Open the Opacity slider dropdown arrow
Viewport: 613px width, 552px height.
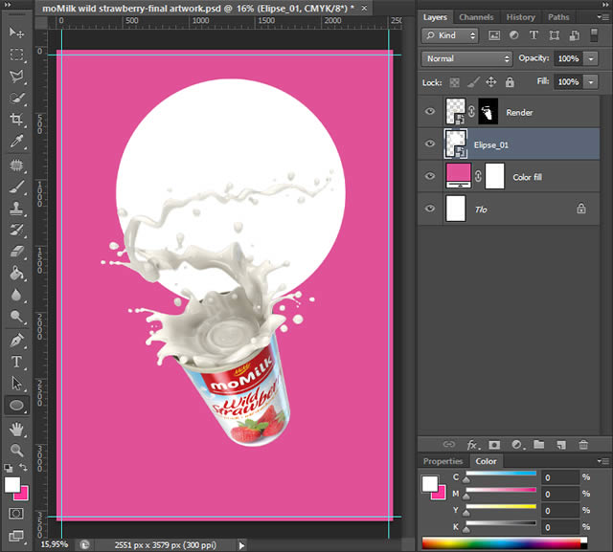[591, 58]
